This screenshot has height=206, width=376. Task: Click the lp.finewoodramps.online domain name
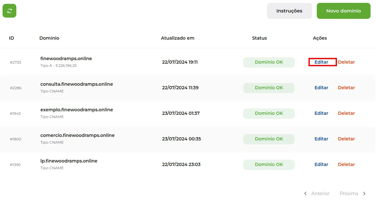pos(69,161)
